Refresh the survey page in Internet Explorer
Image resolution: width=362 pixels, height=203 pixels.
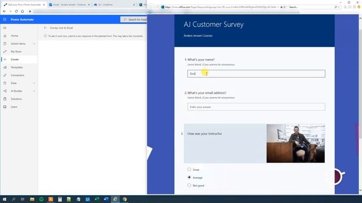point(285,7)
